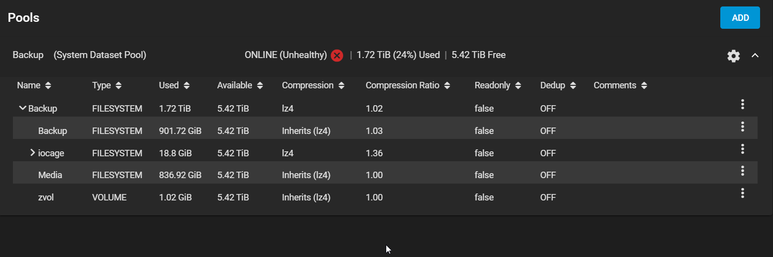
Task: Click the ADD pool button
Action: tap(740, 18)
